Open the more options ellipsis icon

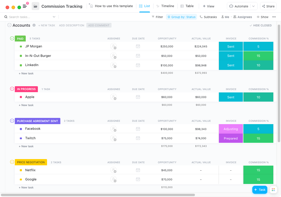pyautogui.click(x=274, y=17)
